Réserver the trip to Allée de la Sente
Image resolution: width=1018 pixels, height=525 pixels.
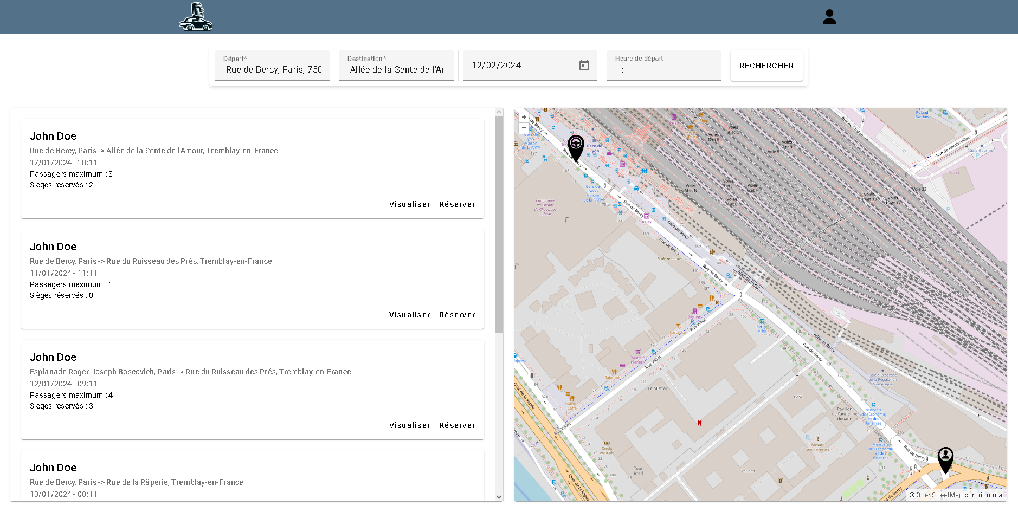(x=457, y=204)
